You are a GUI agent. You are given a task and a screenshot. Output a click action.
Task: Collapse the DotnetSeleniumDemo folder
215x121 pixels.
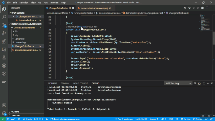pyautogui.click(x=26, y=28)
